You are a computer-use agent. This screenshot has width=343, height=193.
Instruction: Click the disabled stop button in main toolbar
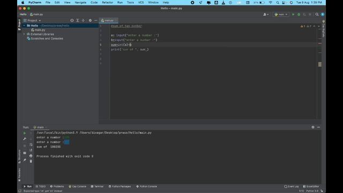tap(310, 14)
